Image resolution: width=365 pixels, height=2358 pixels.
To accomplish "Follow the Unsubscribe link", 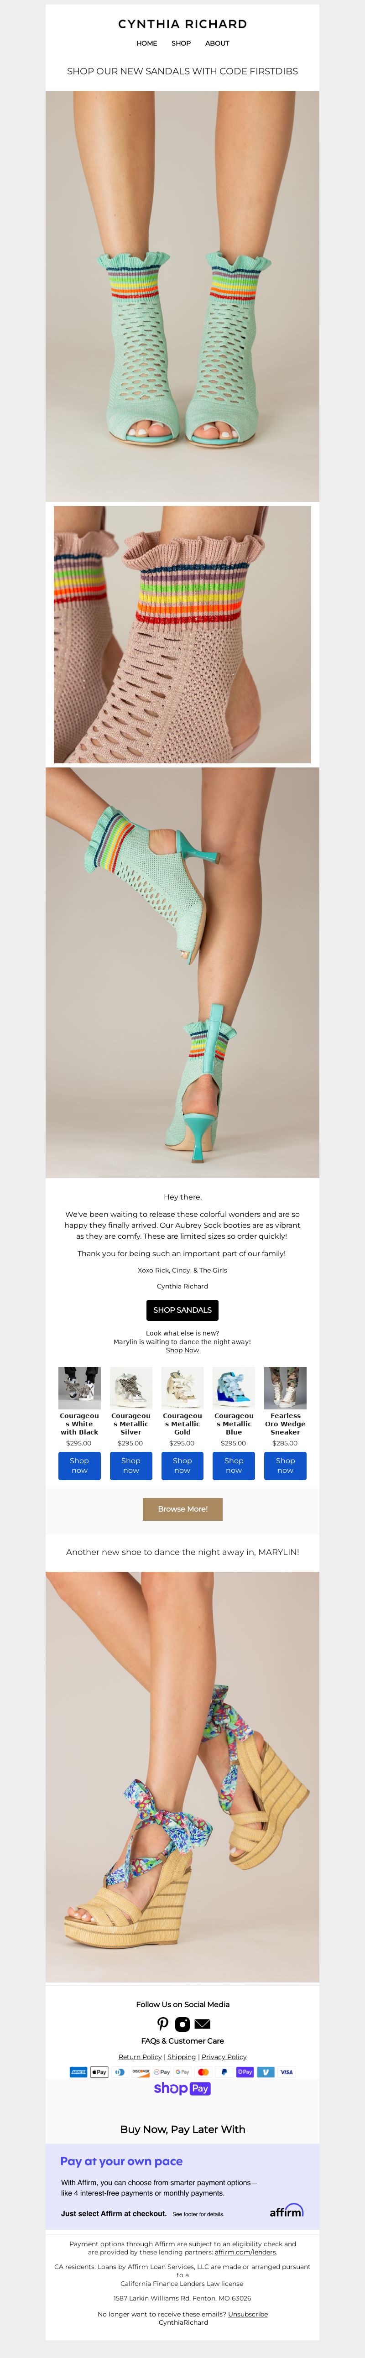I will click(248, 2314).
